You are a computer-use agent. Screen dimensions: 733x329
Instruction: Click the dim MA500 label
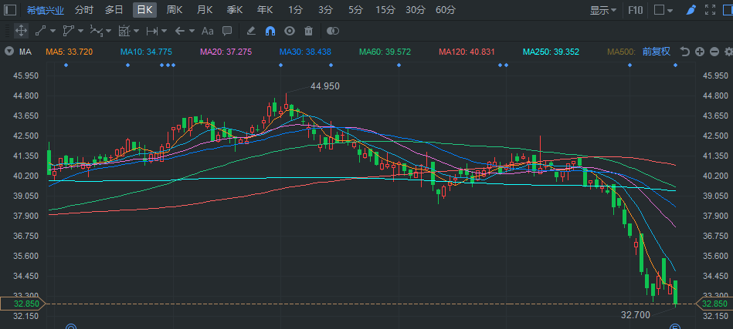coord(621,52)
